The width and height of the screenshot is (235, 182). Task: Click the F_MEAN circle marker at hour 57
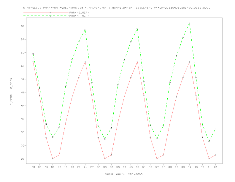[157, 138]
